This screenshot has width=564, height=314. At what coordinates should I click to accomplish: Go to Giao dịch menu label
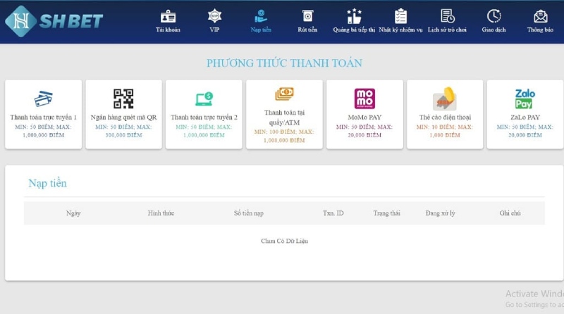[494, 30]
